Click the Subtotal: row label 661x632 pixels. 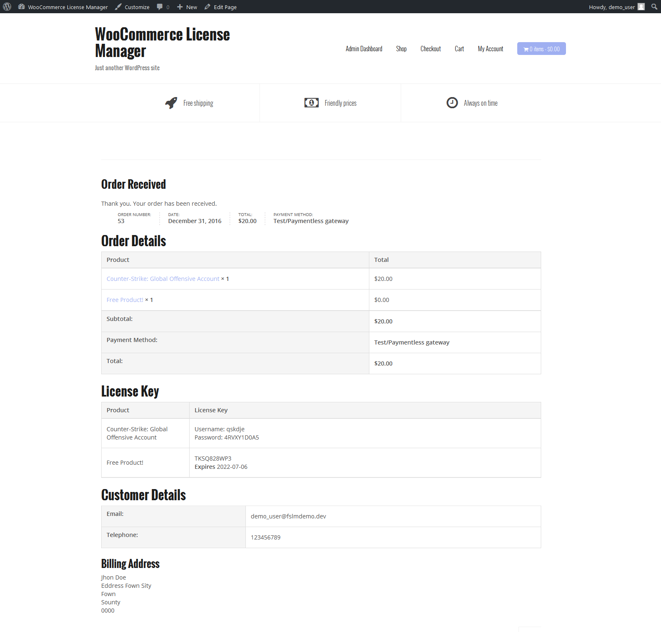point(119,319)
